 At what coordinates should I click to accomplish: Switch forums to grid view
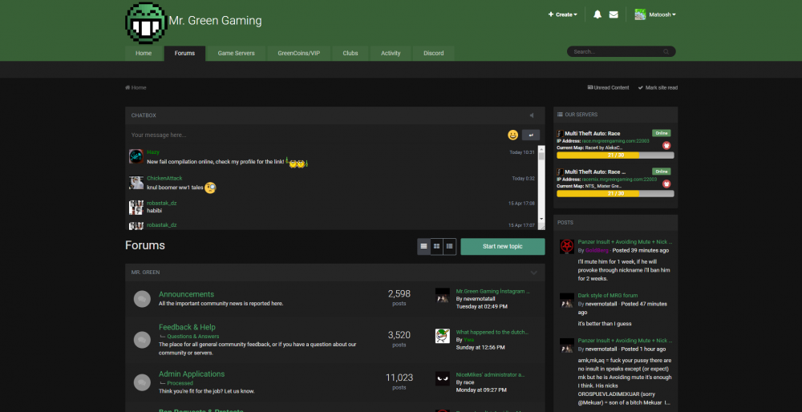[x=436, y=246]
